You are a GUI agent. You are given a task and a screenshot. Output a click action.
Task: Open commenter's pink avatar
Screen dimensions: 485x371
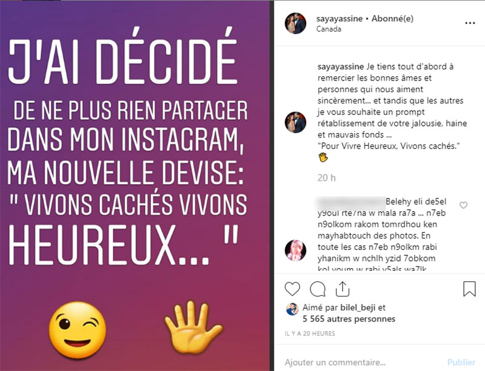(295, 250)
